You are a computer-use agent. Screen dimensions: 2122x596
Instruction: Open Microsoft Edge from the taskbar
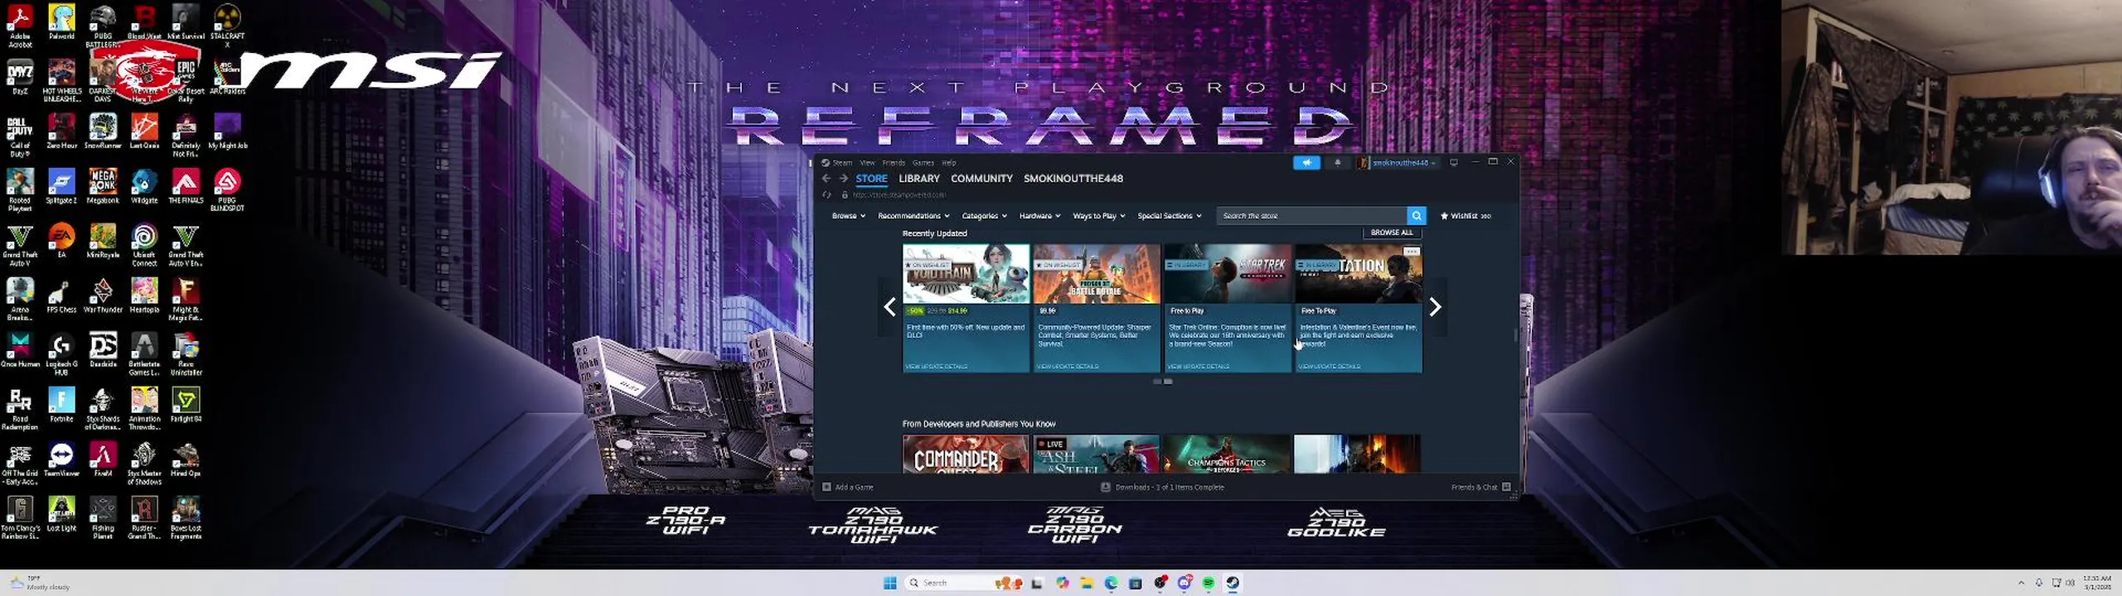[1111, 584]
